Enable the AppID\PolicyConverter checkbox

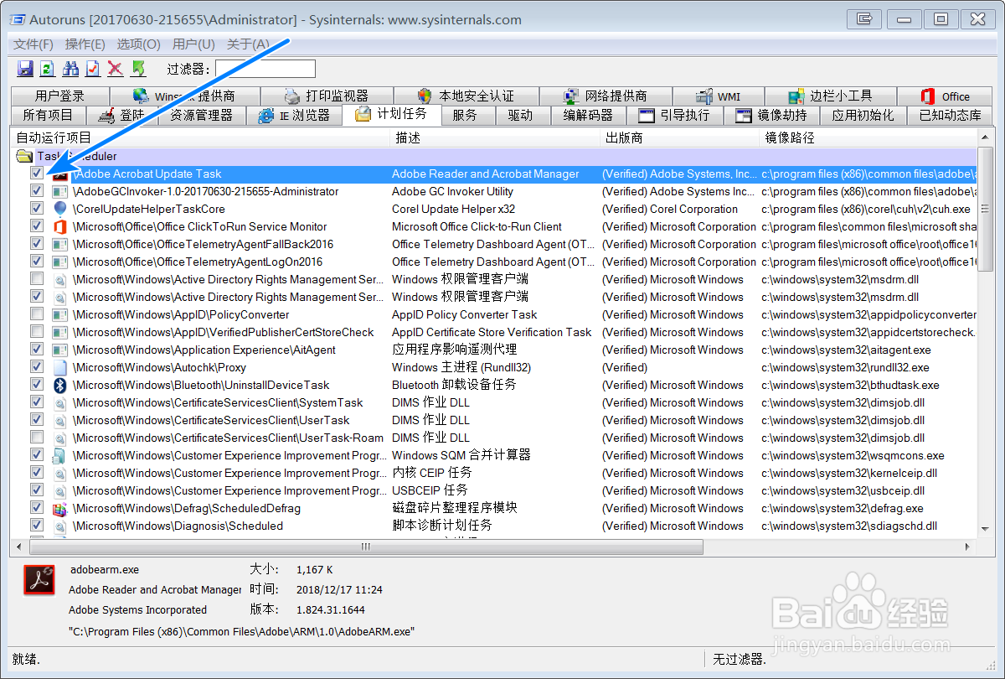pos(37,314)
